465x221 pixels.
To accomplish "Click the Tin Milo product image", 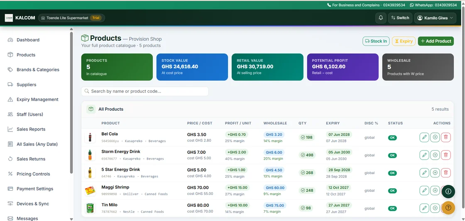I will tap(90, 208).
